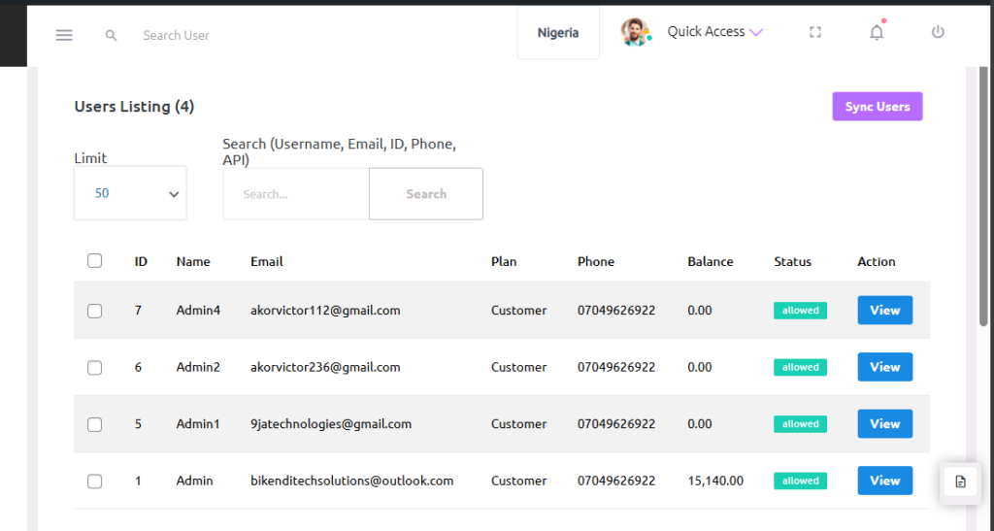The height and width of the screenshot is (531, 994).
Task: Open the hamburger sidebar menu
Action: coord(64,35)
